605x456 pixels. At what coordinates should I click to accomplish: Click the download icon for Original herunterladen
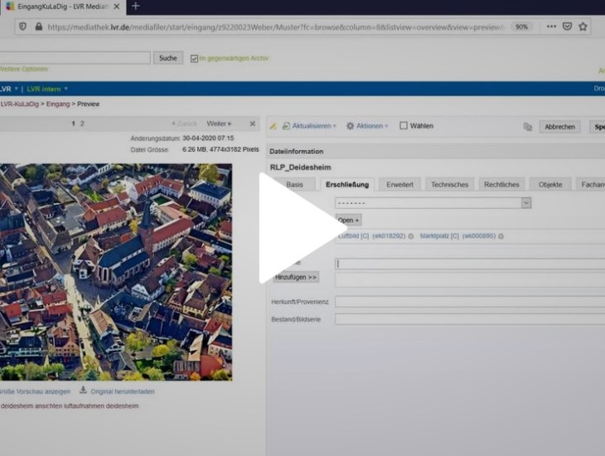pos(83,391)
